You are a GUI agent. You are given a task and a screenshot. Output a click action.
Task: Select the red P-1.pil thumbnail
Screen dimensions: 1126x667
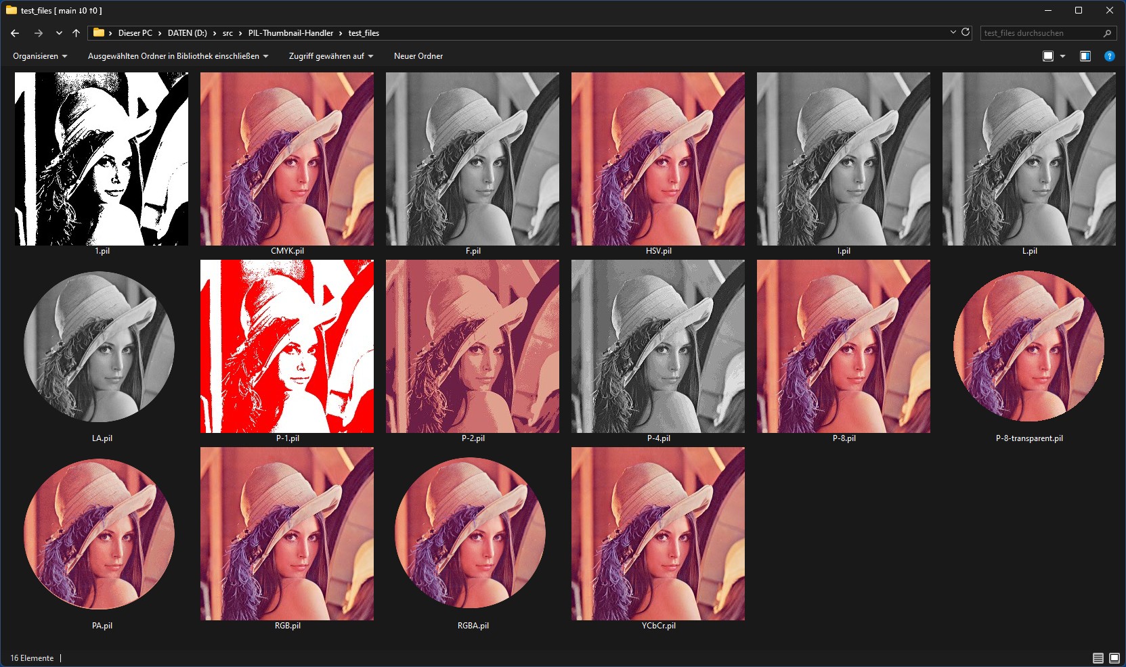287,346
